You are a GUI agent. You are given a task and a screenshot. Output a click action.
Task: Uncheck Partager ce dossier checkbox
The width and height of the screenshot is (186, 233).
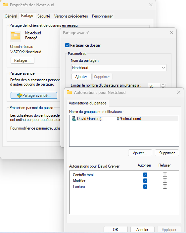click(67, 45)
